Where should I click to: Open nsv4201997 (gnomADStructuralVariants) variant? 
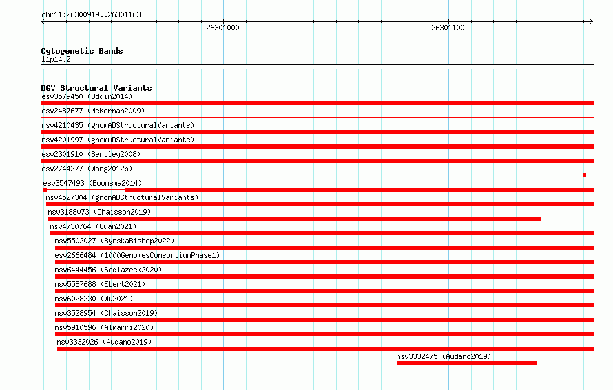click(x=118, y=140)
